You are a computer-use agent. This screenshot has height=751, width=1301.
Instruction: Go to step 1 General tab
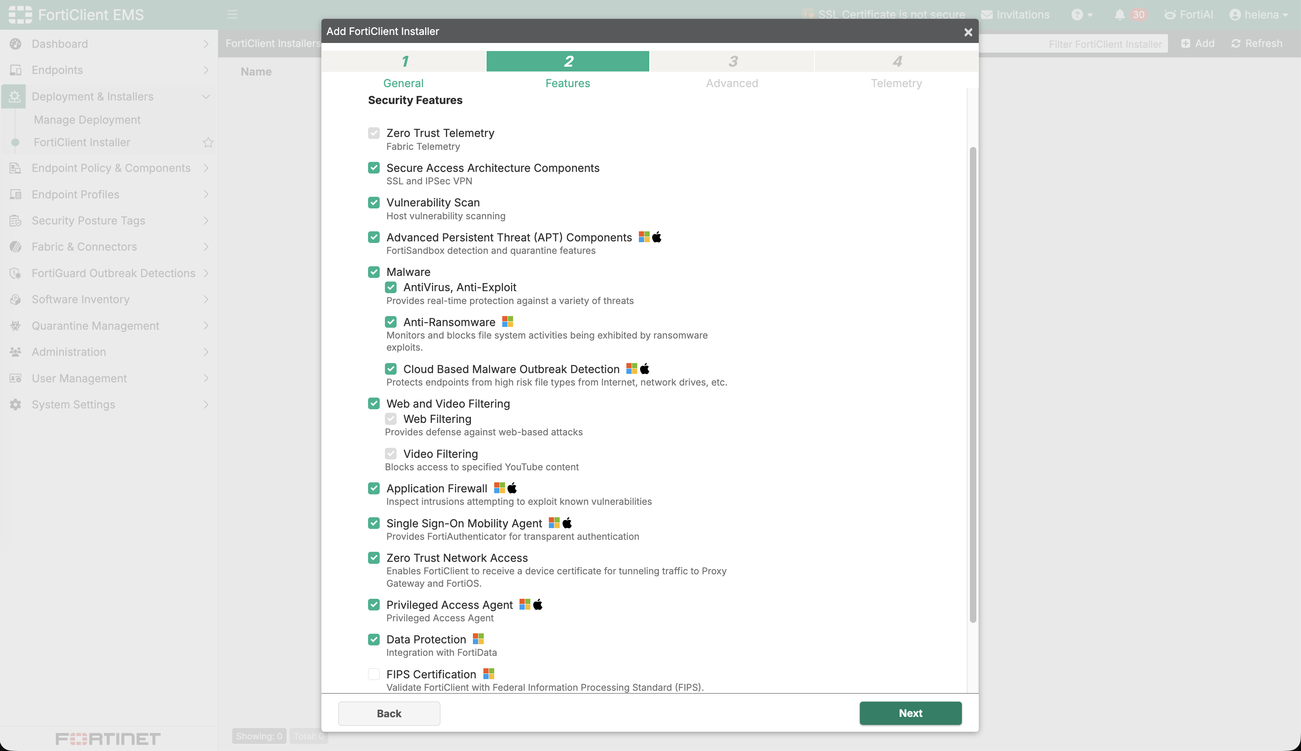point(404,71)
